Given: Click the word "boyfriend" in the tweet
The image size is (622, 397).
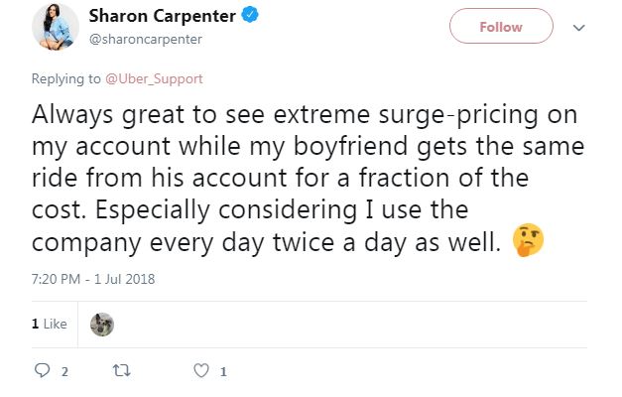Looking at the screenshot, I should (350, 146).
